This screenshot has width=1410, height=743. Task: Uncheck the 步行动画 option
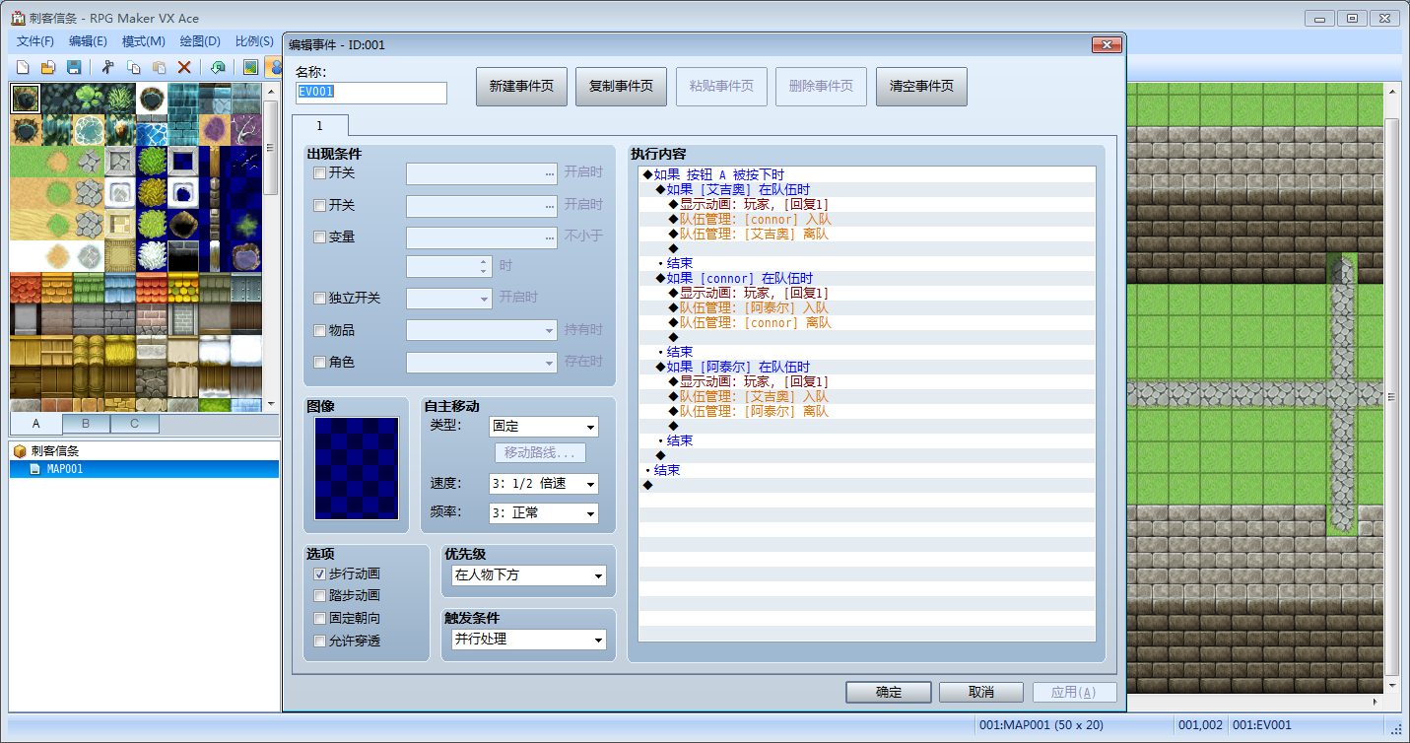coord(319,574)
